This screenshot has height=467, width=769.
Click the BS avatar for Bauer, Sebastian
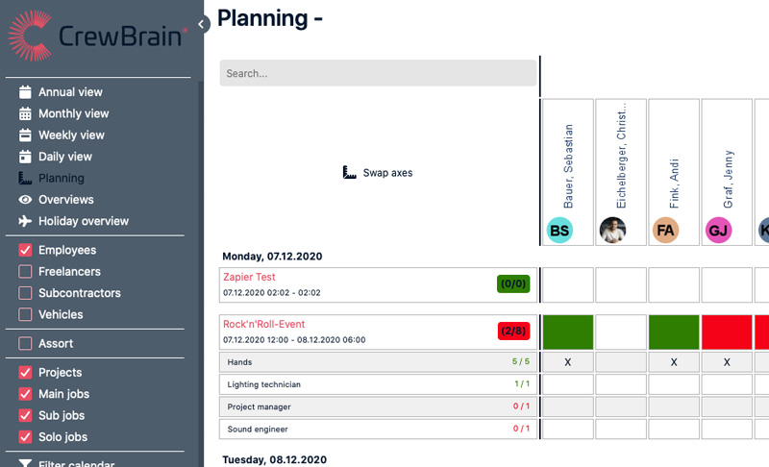(559, 231)
